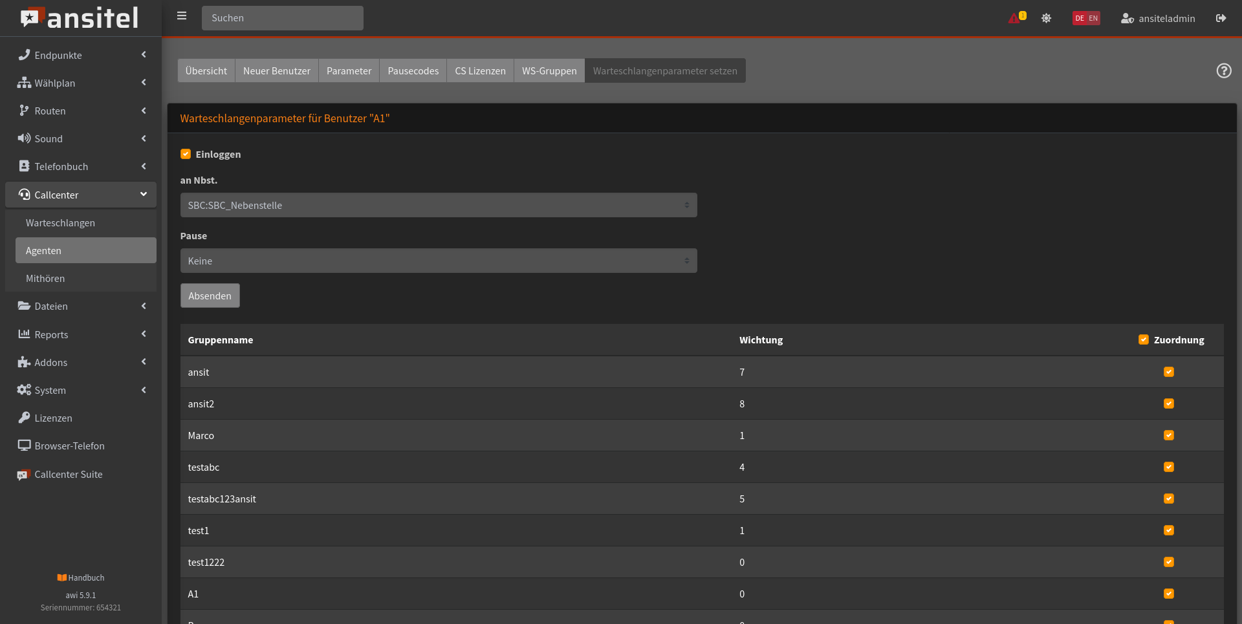
Task: Switch language to EN
Action: [x=1093, y=18]
